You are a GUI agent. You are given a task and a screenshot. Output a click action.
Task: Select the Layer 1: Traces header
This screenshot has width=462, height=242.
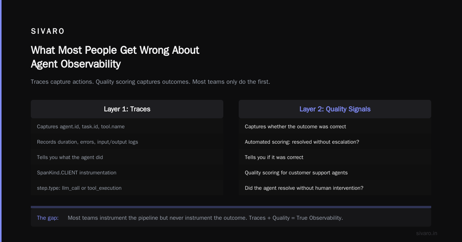click(127, 109)
